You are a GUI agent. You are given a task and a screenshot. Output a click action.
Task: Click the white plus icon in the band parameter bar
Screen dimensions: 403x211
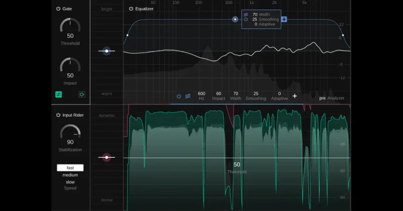[x=295, y=96]
